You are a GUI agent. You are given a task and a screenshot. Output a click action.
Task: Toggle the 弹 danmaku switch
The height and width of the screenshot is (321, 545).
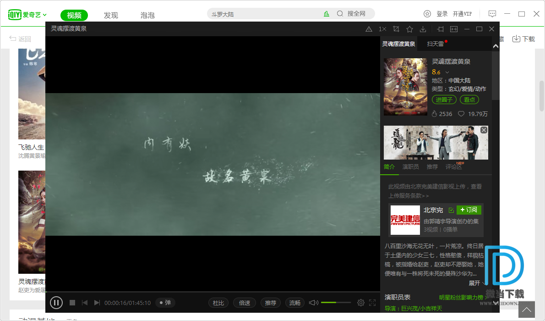165,303
